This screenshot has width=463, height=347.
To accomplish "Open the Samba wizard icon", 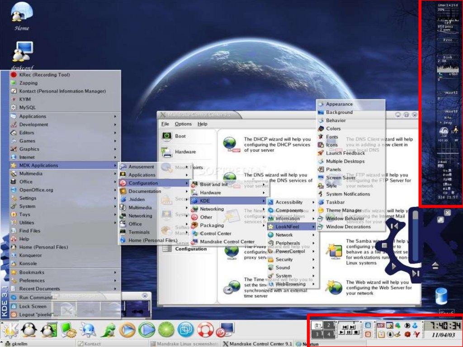I will click(x=335, y=251).
